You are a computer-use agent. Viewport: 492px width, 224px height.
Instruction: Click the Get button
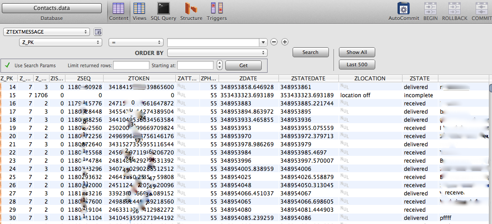click(244, 65)
